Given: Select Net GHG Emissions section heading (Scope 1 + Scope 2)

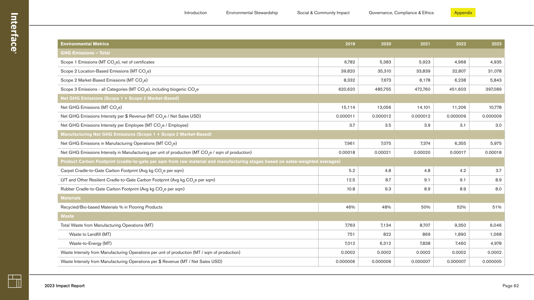Looking at the screenshot, I should pos(120,98).
